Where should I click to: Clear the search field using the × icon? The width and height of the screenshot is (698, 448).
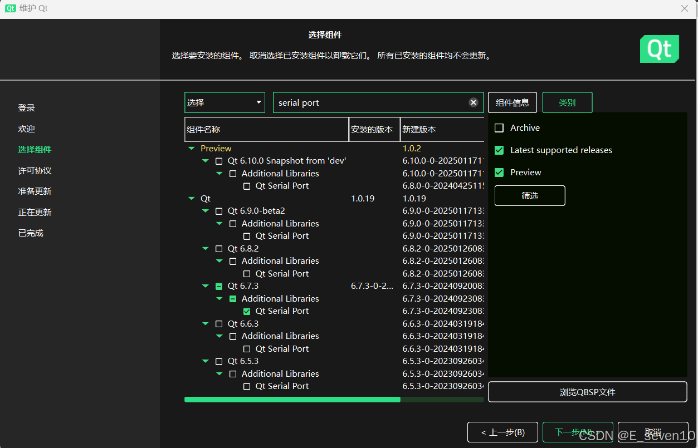click(473, 102)
